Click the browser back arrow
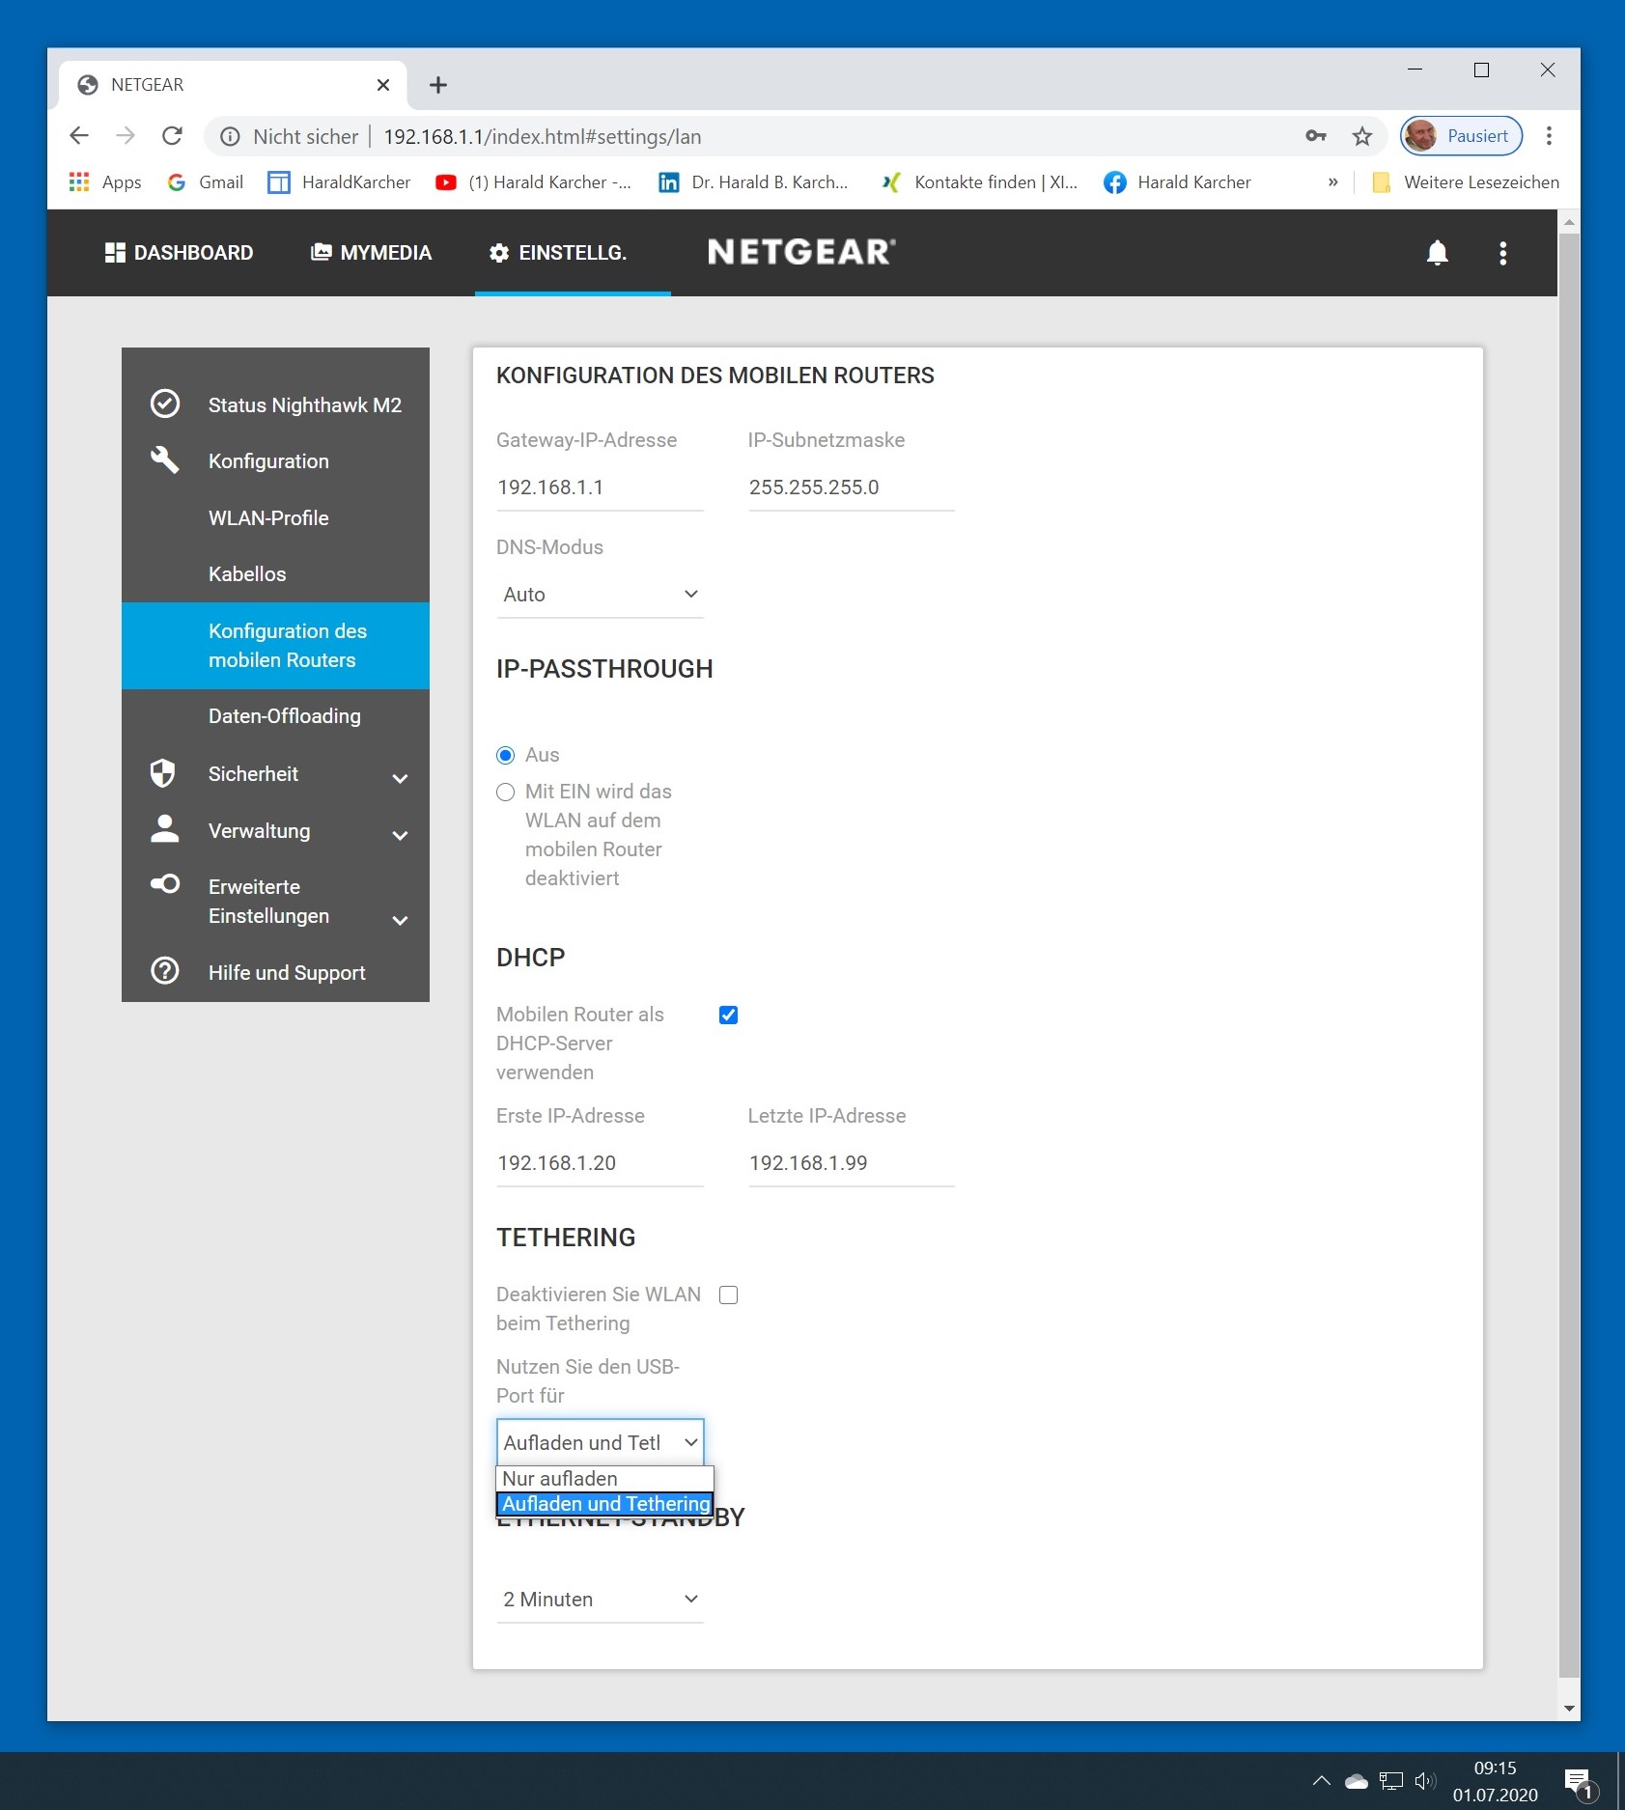The height and width of the screenshot is (1810, 1625). pos(79,136)
